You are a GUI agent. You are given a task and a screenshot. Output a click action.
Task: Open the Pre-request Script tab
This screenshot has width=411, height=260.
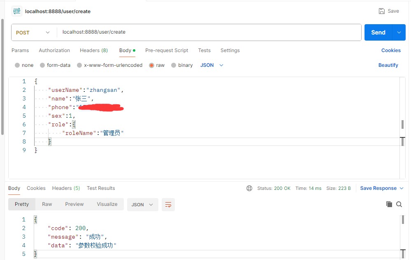[x=167, y=50]
